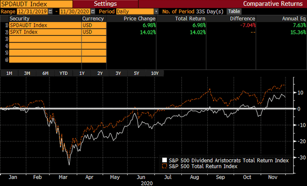This screenshot has height=186, width=307.
Task: Select the 5Y range button
Action: tap(136, 73)
